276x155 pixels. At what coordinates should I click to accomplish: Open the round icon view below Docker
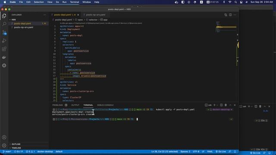tap(4, 65)
